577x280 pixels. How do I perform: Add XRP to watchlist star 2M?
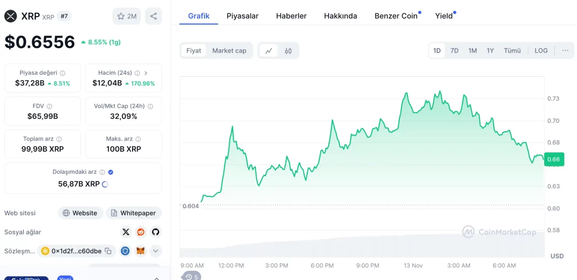pyautogui.click(x=127, y=16)
